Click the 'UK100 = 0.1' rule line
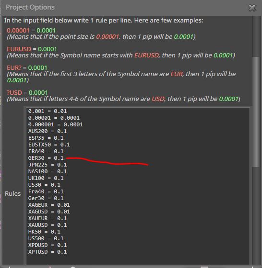 tap(46, 178)
